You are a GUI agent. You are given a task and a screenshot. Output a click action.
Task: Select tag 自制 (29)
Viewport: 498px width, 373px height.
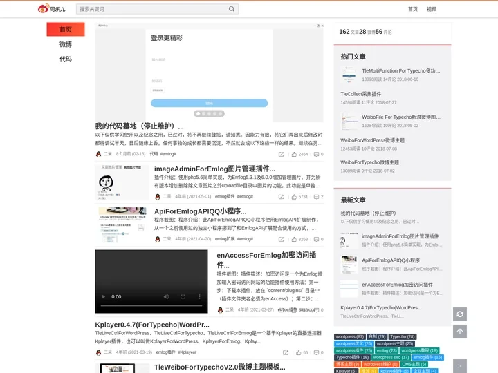pyautogui.click(x=377, y=337)
